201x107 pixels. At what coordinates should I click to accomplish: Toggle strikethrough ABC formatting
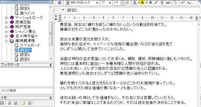[168, 3]
